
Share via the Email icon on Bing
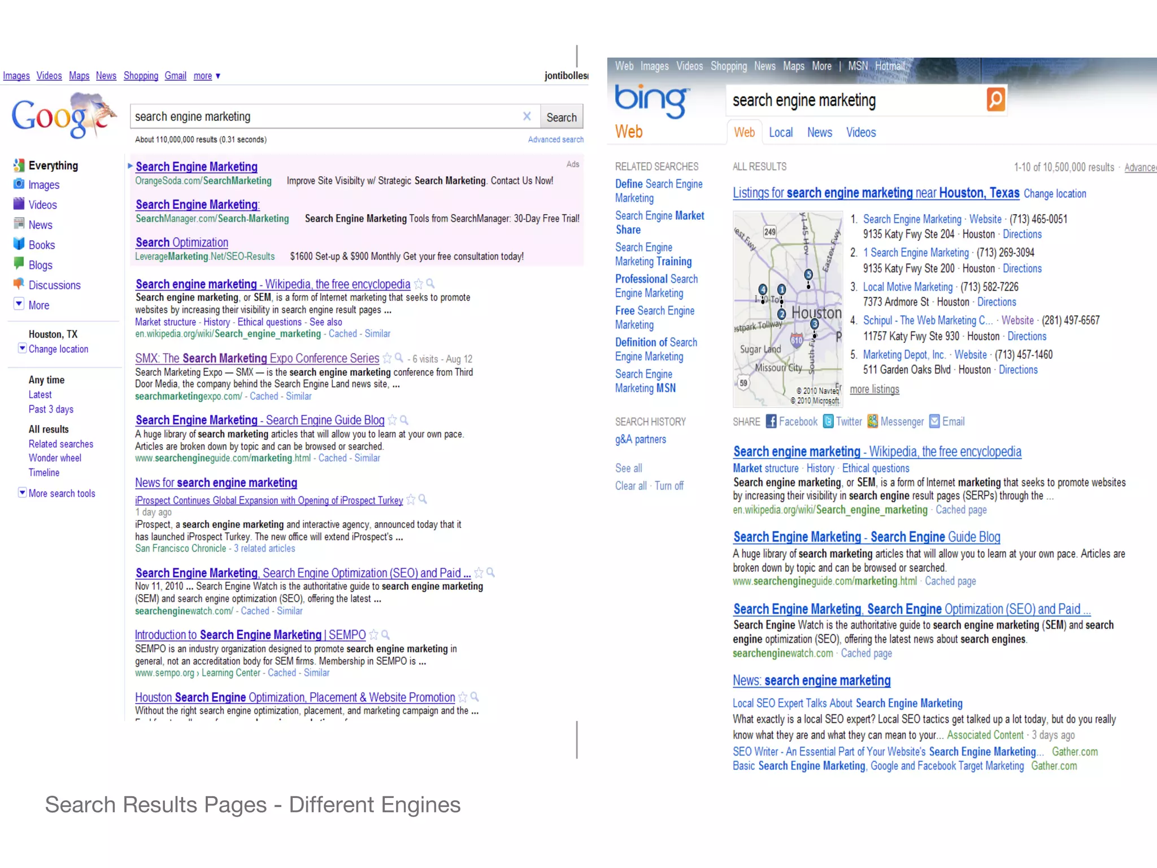click(934, 422)
